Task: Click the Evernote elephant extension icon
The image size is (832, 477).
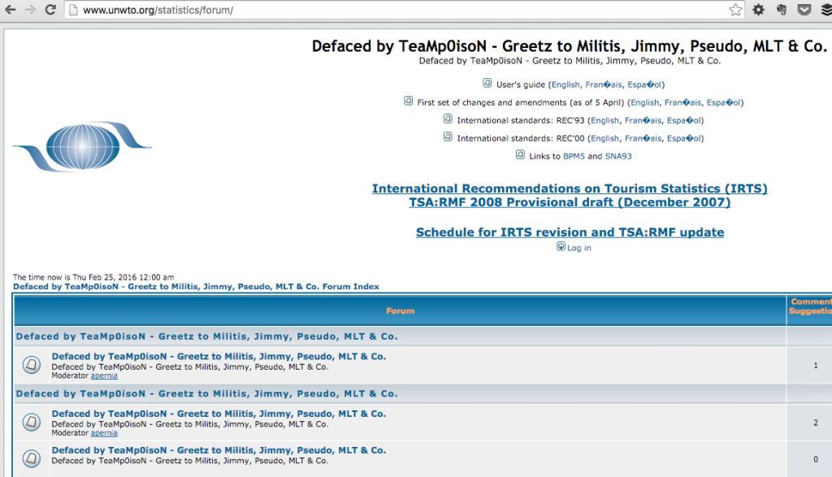Action: point(782,10)
